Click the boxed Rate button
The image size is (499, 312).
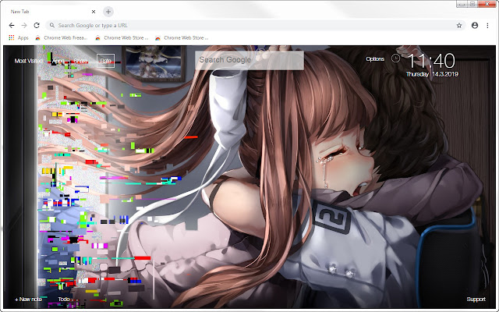106,61
